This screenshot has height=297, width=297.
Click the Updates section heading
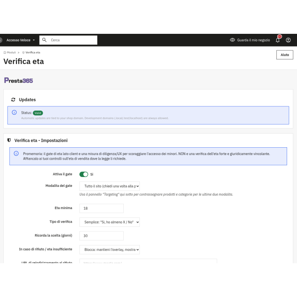[27, 100]
